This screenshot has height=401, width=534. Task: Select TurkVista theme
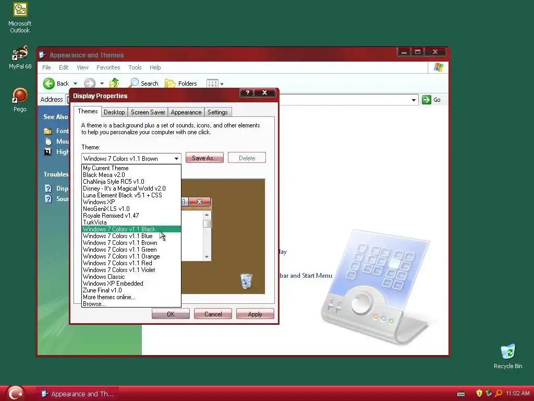point(131,222)
